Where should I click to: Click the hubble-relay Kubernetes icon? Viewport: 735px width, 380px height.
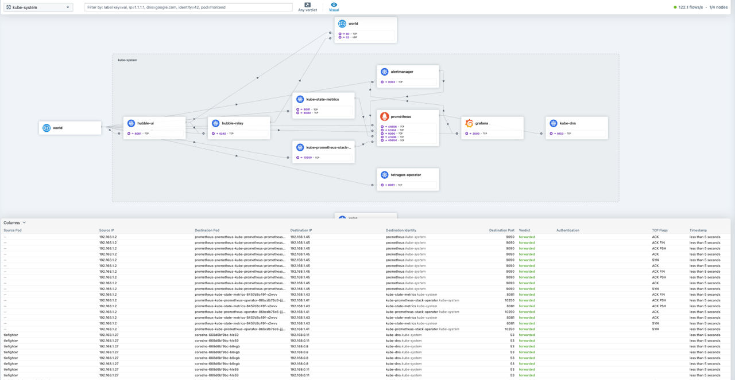(x=215, y=123)
